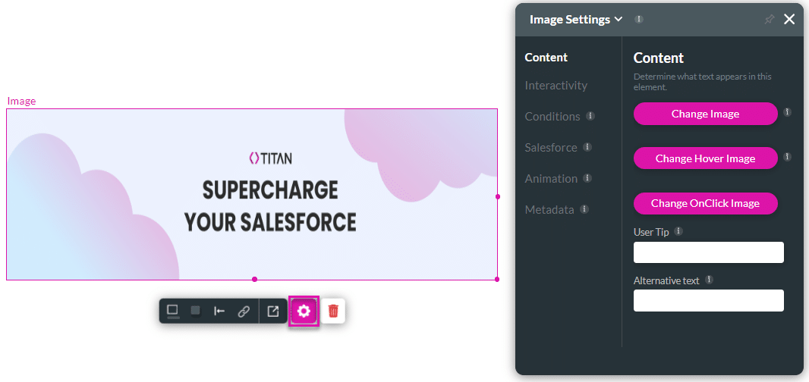Click the Change Hover Image button
Screen dimensions: 809x382
705,158
